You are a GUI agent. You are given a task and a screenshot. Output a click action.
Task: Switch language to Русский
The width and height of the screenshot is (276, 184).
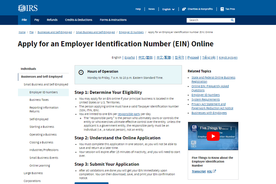(x=193, y=57)
